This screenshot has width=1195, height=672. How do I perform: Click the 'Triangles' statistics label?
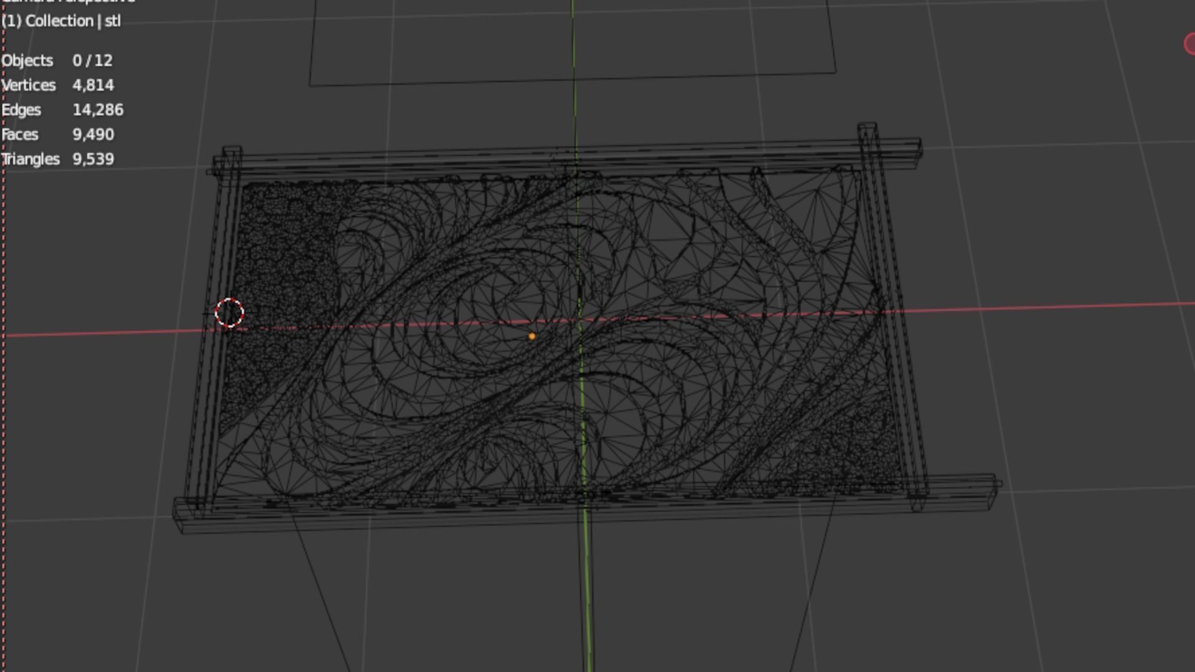[30, 159]
